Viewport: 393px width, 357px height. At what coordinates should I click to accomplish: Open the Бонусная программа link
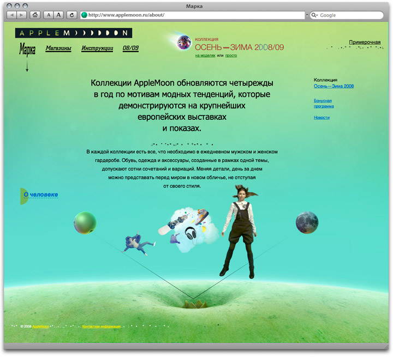324,104
